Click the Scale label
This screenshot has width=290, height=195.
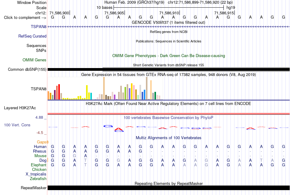42,8
